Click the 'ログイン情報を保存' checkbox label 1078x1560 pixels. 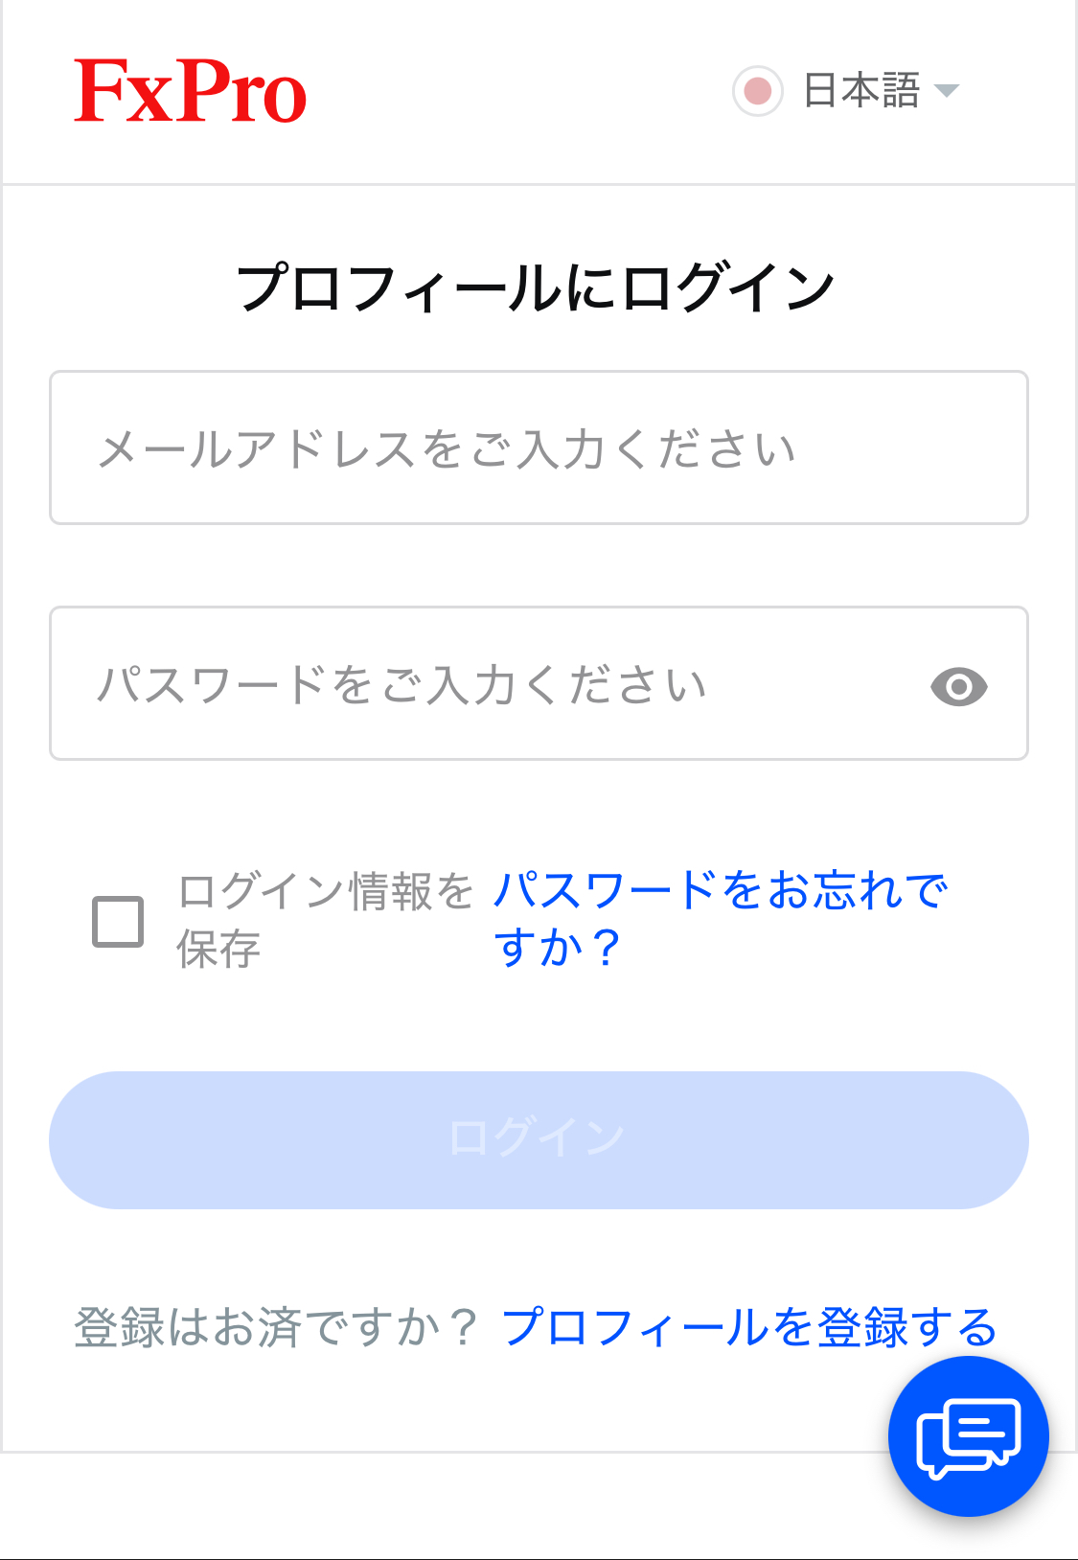click(x=326, y=891)
